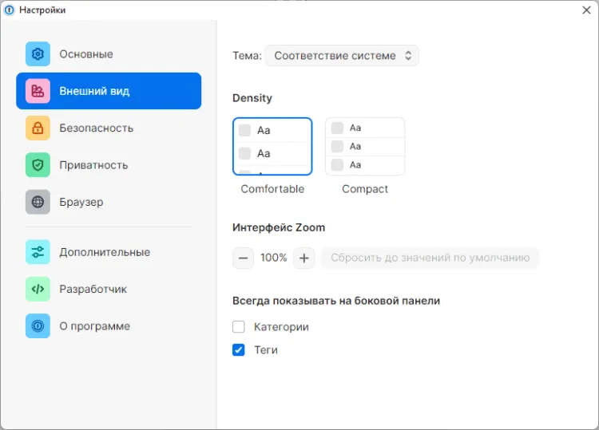Click the grey globe Браузер icon
This screenshot has width=599, height=430.
click(38, 202)
